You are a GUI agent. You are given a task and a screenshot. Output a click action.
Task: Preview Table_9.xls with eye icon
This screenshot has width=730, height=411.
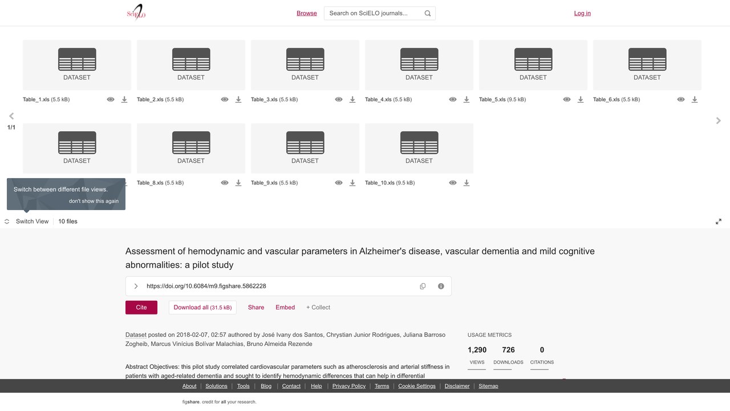pyautogui.click(x=339, y=183)
